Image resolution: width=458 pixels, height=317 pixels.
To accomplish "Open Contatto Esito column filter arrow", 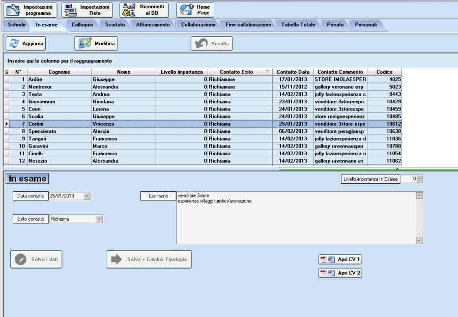I will [268, 72].
